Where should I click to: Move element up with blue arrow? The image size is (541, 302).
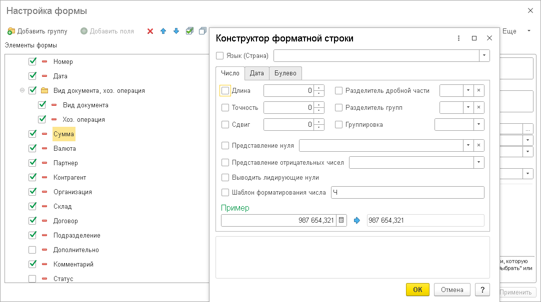pyautogui.click(x=163, y=31)
